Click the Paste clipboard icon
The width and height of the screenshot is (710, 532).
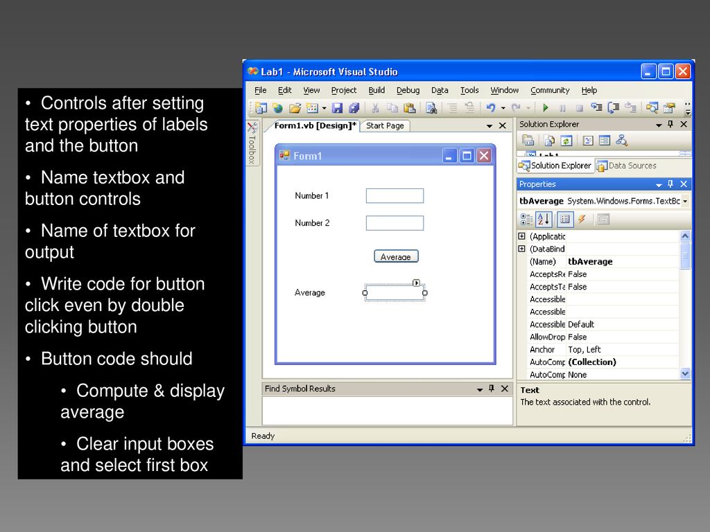[409, 108]
